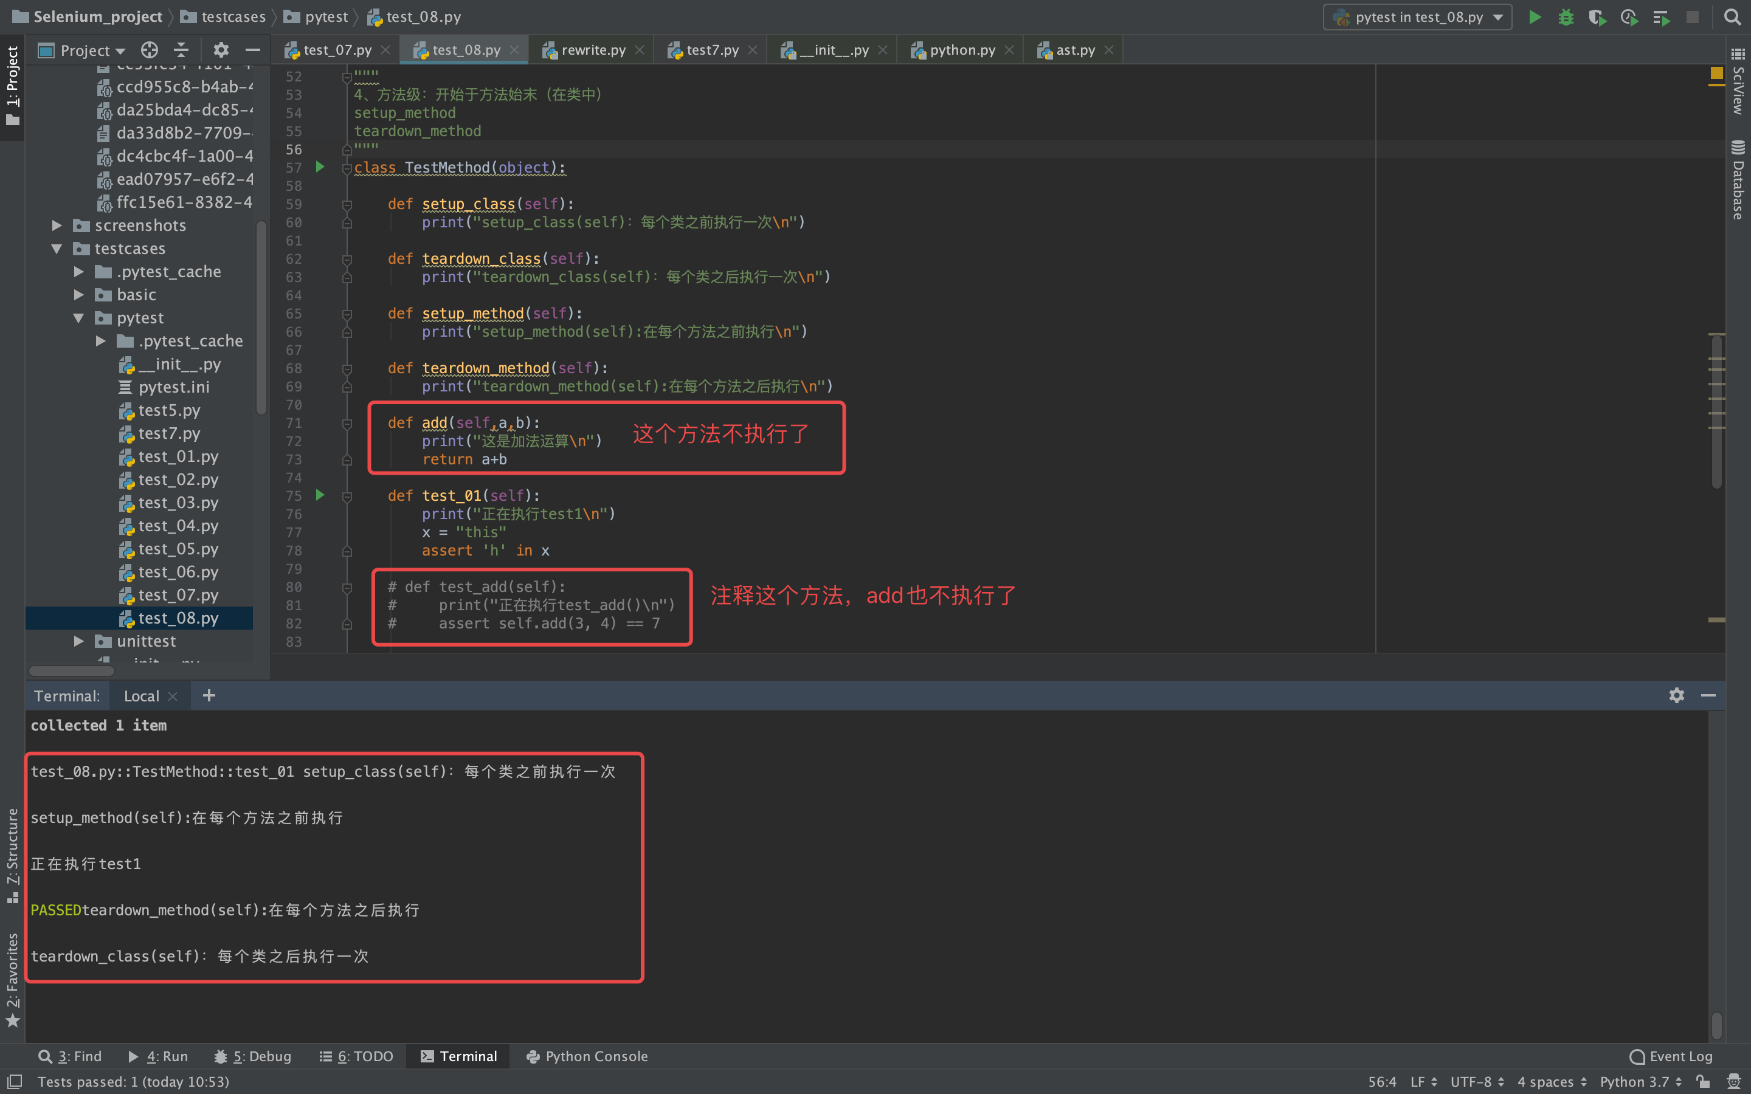The height and width of the screenshot is (1094, 1751).
Task: Toggle the Favorites tool window
Action: (x=12, y=979)
